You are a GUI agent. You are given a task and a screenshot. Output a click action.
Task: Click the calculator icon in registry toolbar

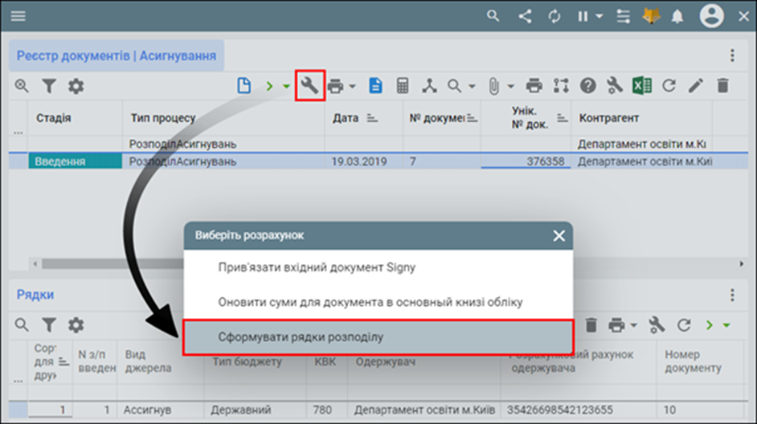(x=403, y=86)
